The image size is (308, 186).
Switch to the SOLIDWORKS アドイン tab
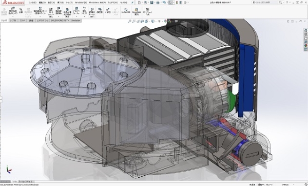tap(60, 21)
